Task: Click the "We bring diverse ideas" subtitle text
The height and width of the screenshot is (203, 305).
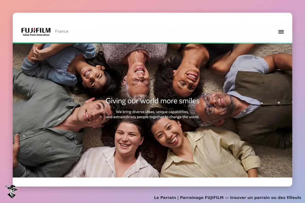Action: (152, 114)
